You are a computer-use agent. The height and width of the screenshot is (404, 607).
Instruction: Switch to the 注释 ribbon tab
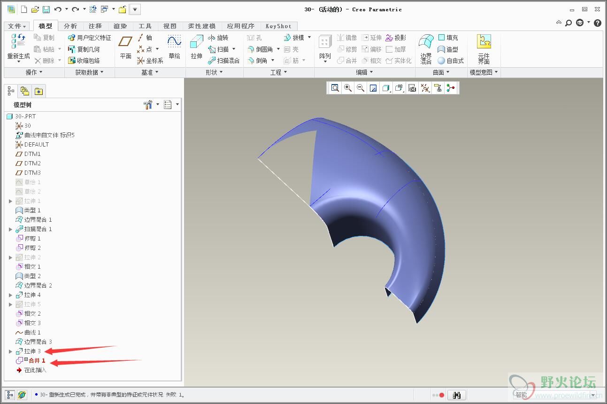pyautogui.click(x=95, y=26)
